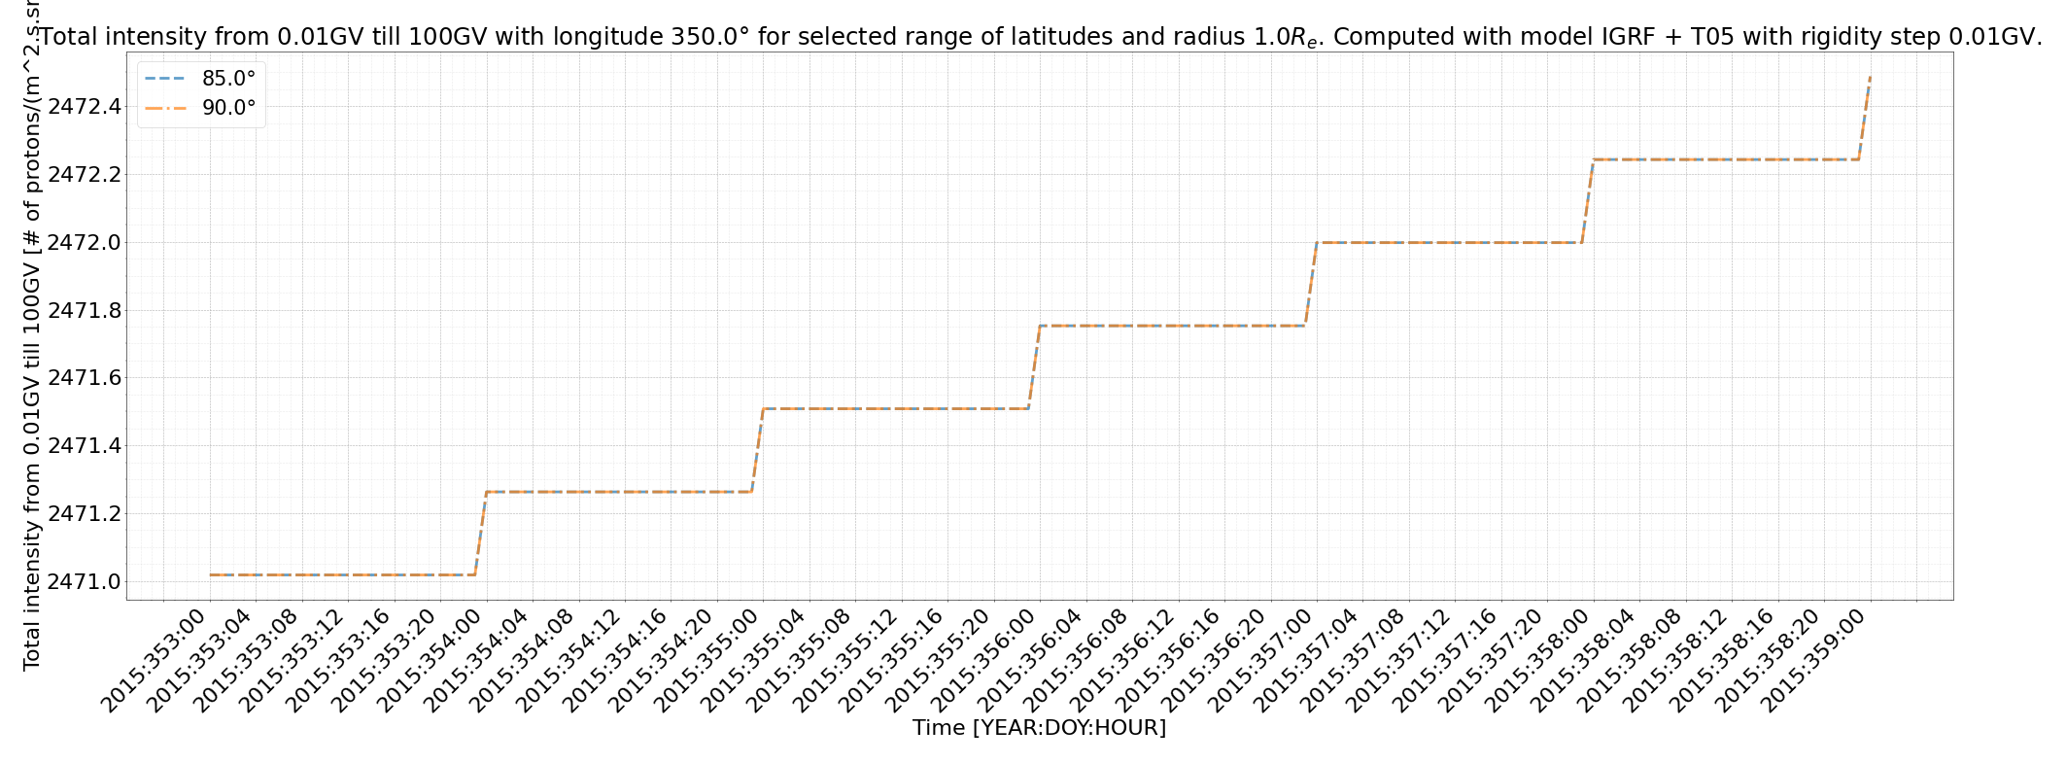The image size is (2066, 763).
Task: Click the final peak point near 2472.48
Action: 1871,77
